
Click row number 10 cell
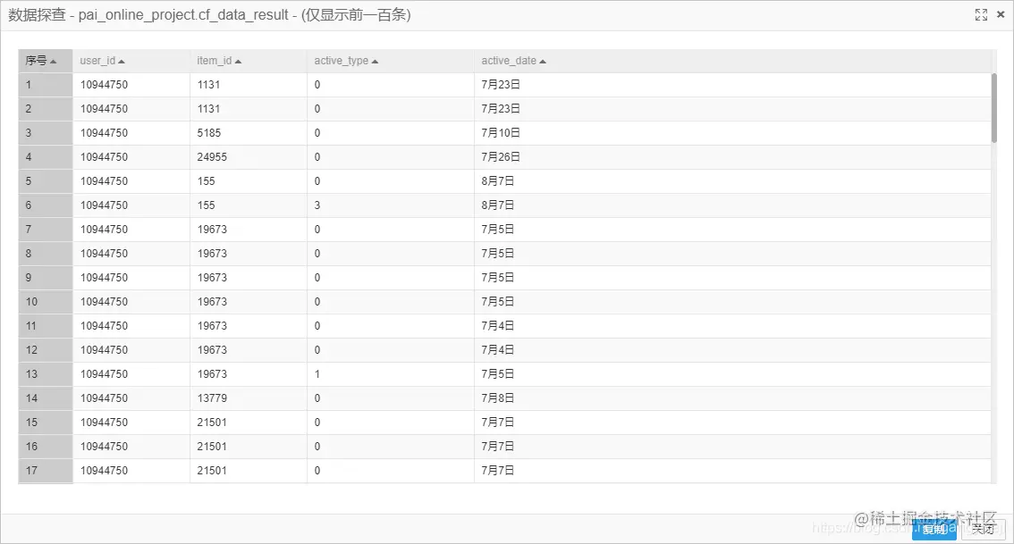[46, 302]
